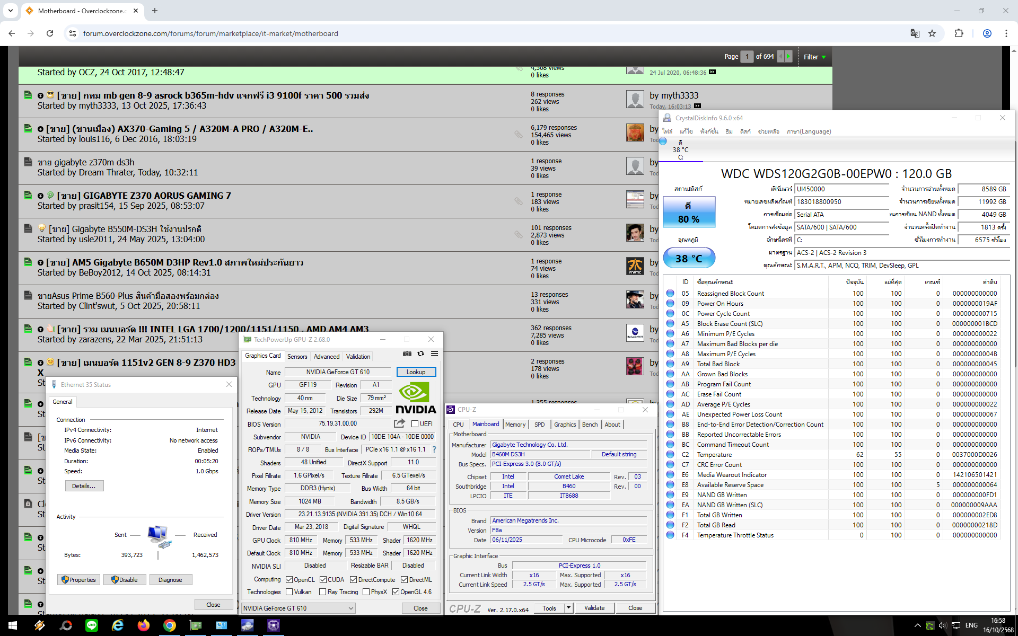1018x636 pixels.
Task: Toggle the UEFI checkbox
Action: click(415, 424)
